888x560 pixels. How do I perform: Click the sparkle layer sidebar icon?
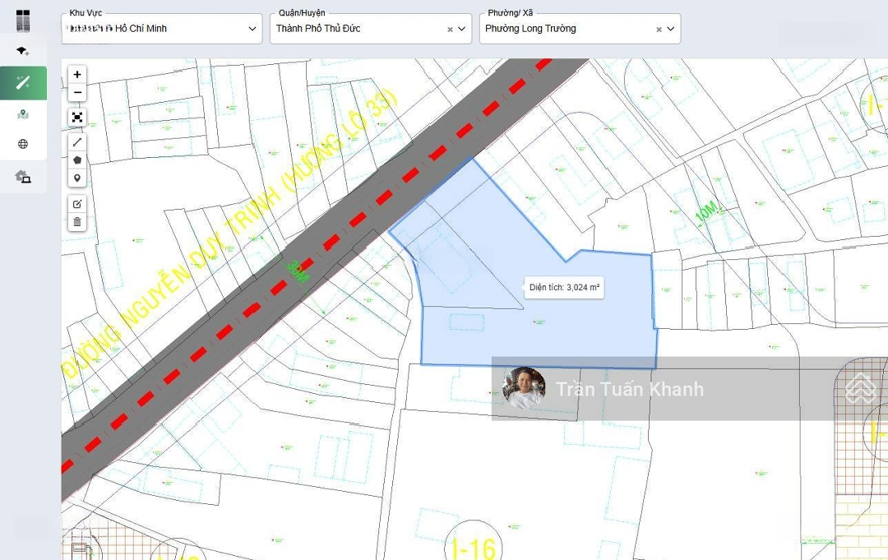click(x=23, y=51)
